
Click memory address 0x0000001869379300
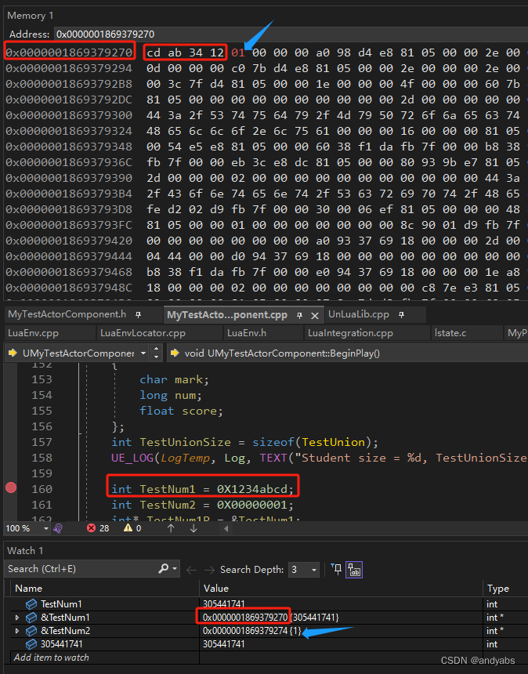coord(69,115)
